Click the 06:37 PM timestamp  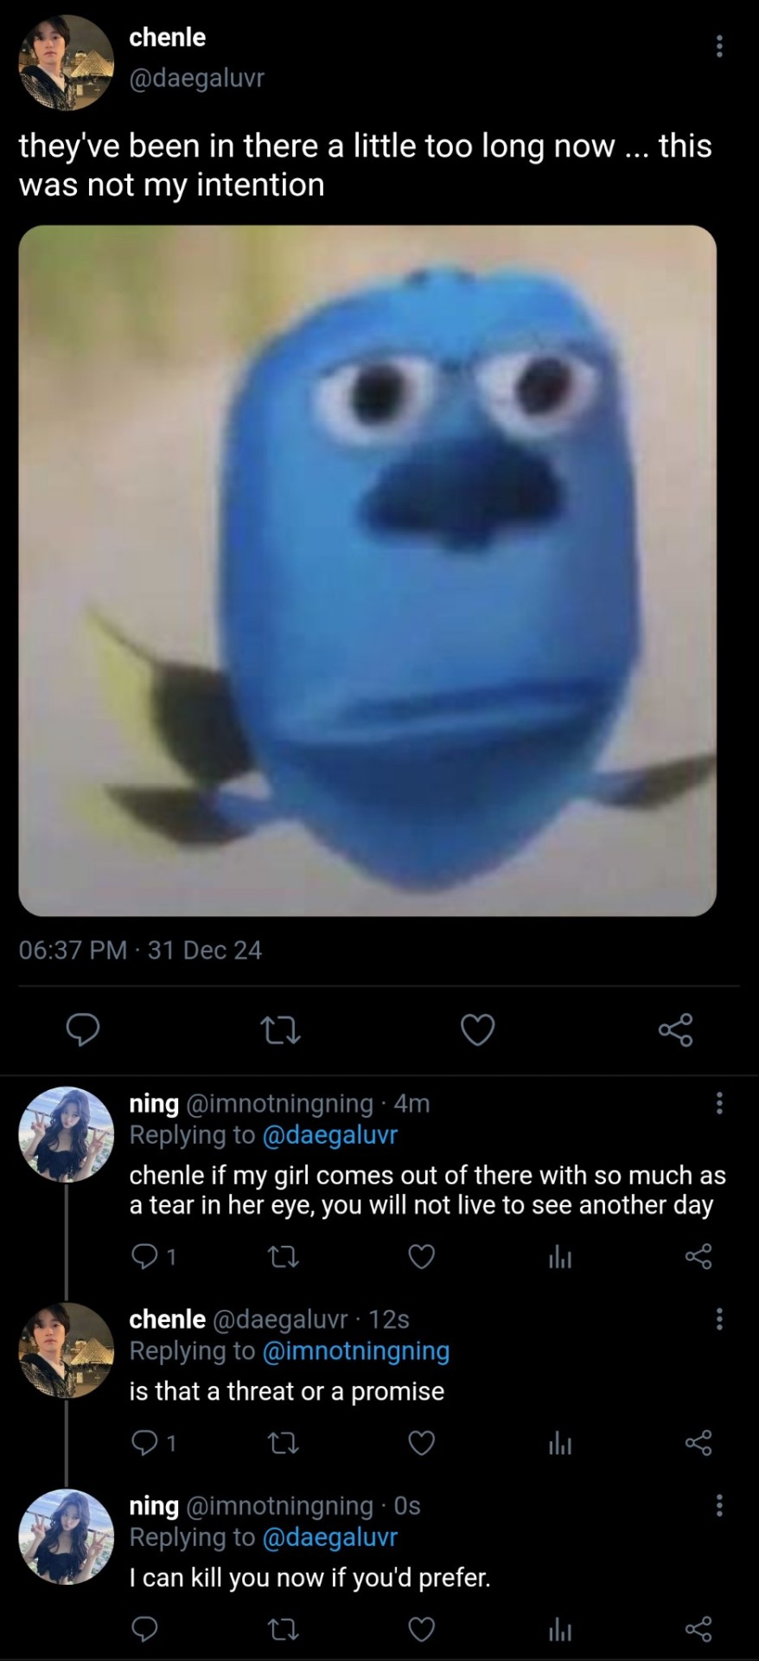pyautogui.click(x=73, y=950)
